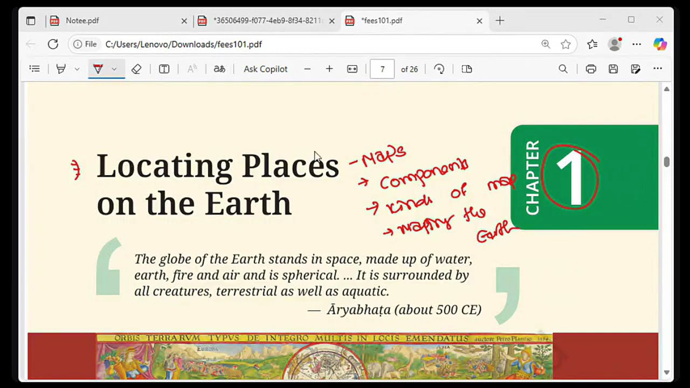Expand the Highlight color options dropdown
This screenshot has width=690, height=388.
(77, 69)
